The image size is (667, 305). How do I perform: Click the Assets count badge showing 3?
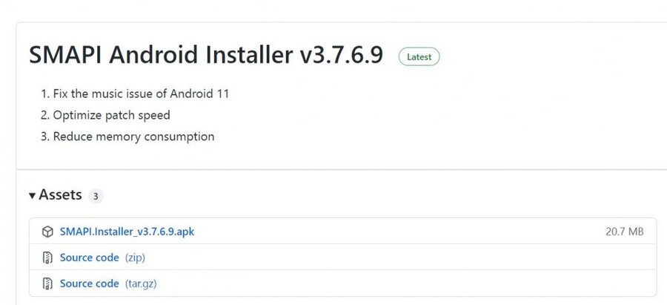(x=96, y=197)
